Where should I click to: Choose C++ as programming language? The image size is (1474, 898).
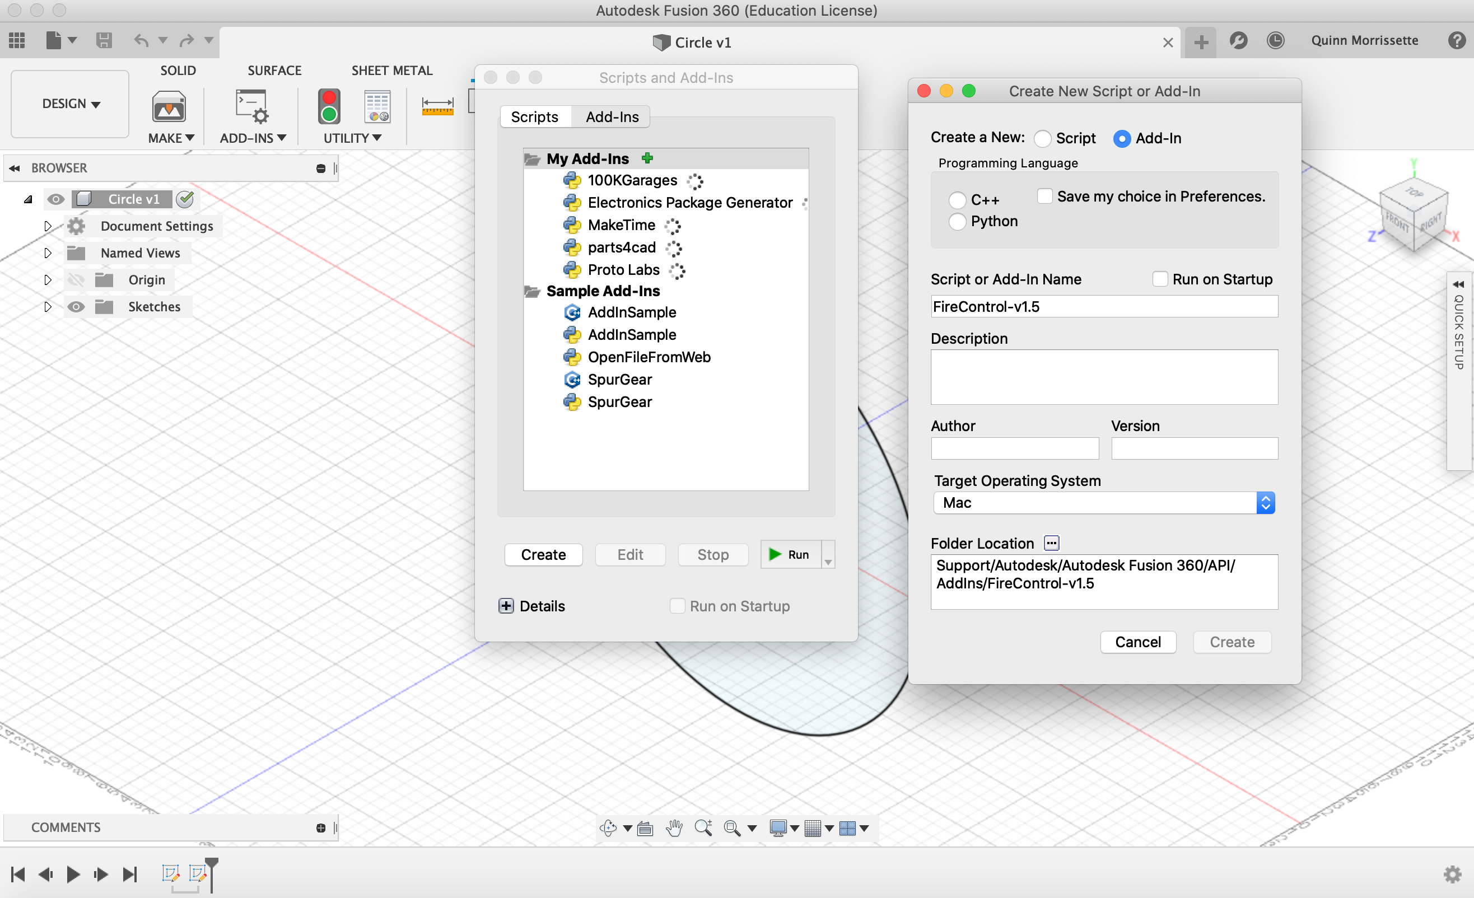[x=957, y=200]
